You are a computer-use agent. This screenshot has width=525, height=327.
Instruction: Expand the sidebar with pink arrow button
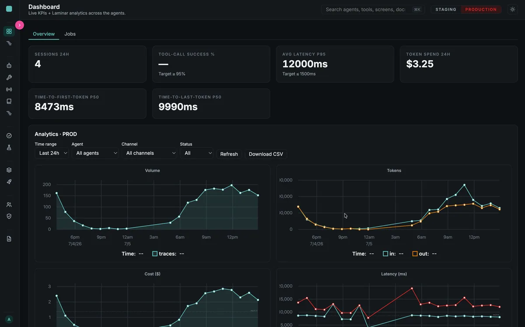pos(20,25)
